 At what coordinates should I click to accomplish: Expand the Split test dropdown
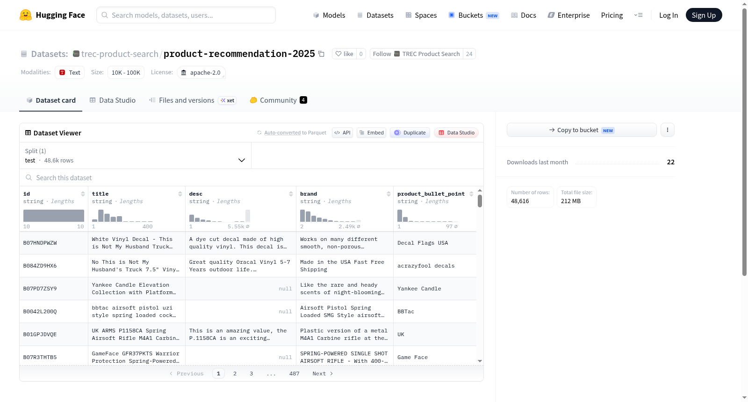136,155
